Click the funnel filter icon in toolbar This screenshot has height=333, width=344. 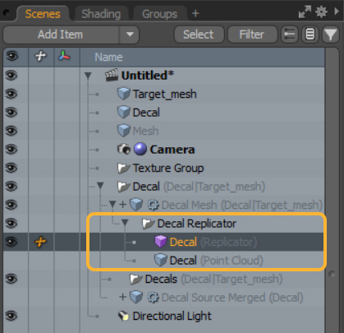pyautogui.click(x=330, y=35)
